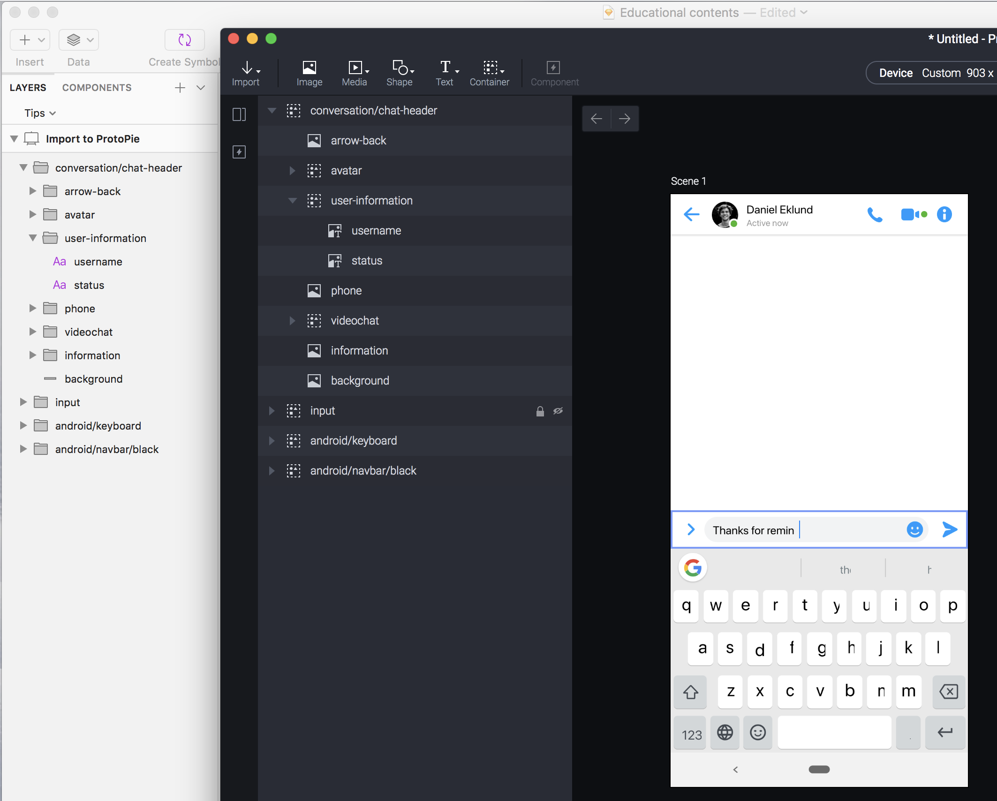
Task: Switch to the LAYERS tab
Action: coord(28,88)
